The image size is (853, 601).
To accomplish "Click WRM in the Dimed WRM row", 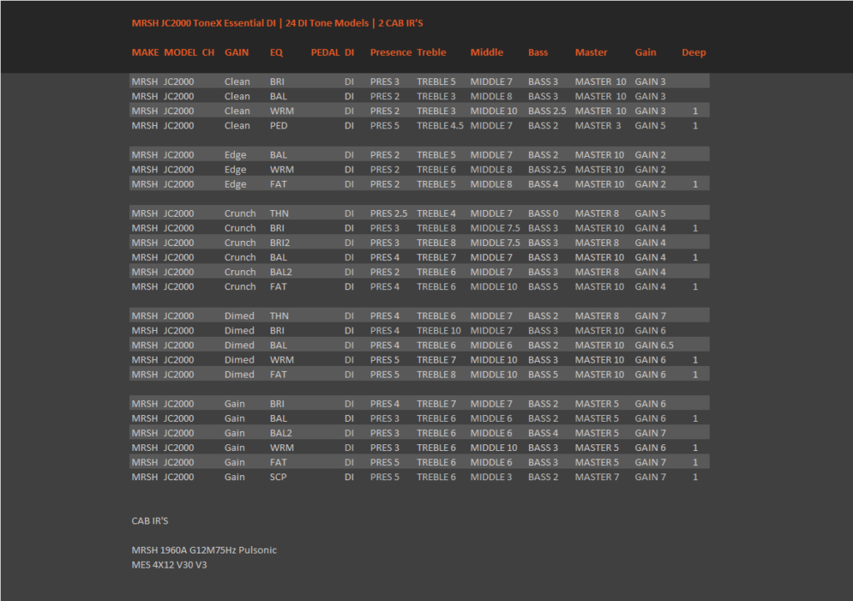I will (282, 360).
